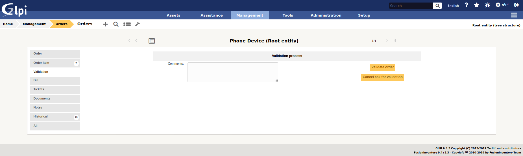This screenshot has height=156, width=523.
Task: Click the debug bug icon
Action: [x=487, y=5]
